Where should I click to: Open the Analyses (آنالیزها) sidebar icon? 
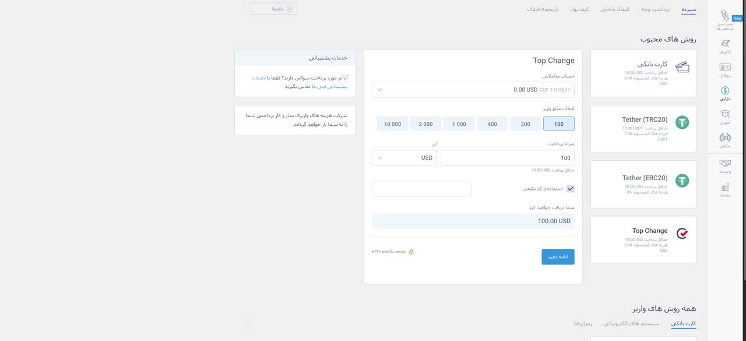click(x=724, y=43)
